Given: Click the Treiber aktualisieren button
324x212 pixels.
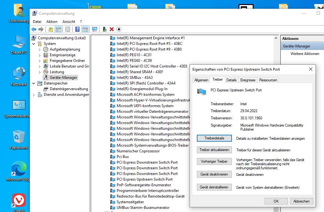Looking at the screenshot, I should (x=214, y=150).
